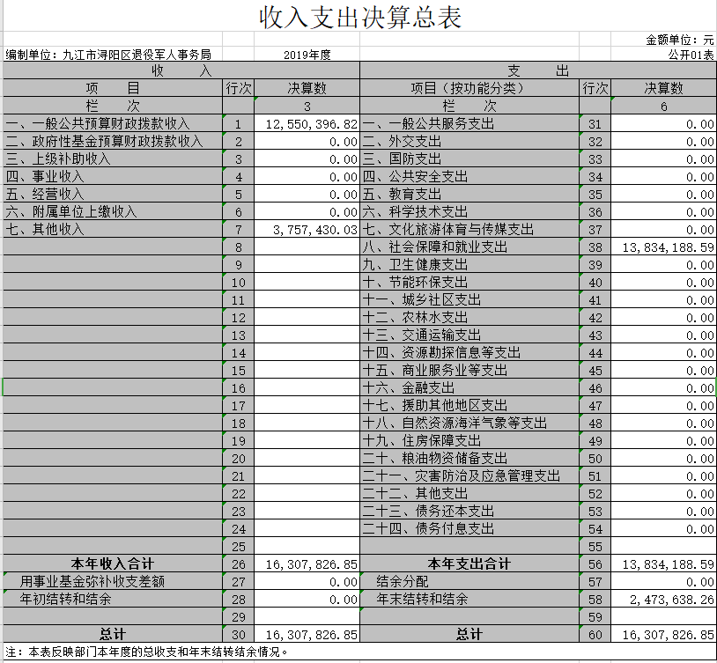Select the 本年支出合计 label cell

coord(469,564)
